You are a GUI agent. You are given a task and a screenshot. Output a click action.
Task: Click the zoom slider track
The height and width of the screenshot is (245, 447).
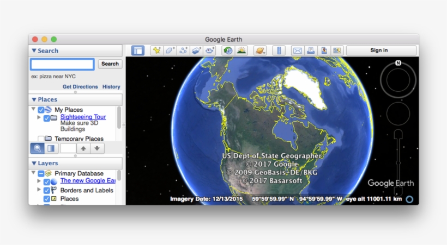pos(398,162)
